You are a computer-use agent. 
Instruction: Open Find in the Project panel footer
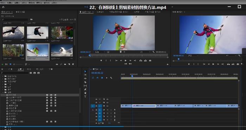(61, 64)
